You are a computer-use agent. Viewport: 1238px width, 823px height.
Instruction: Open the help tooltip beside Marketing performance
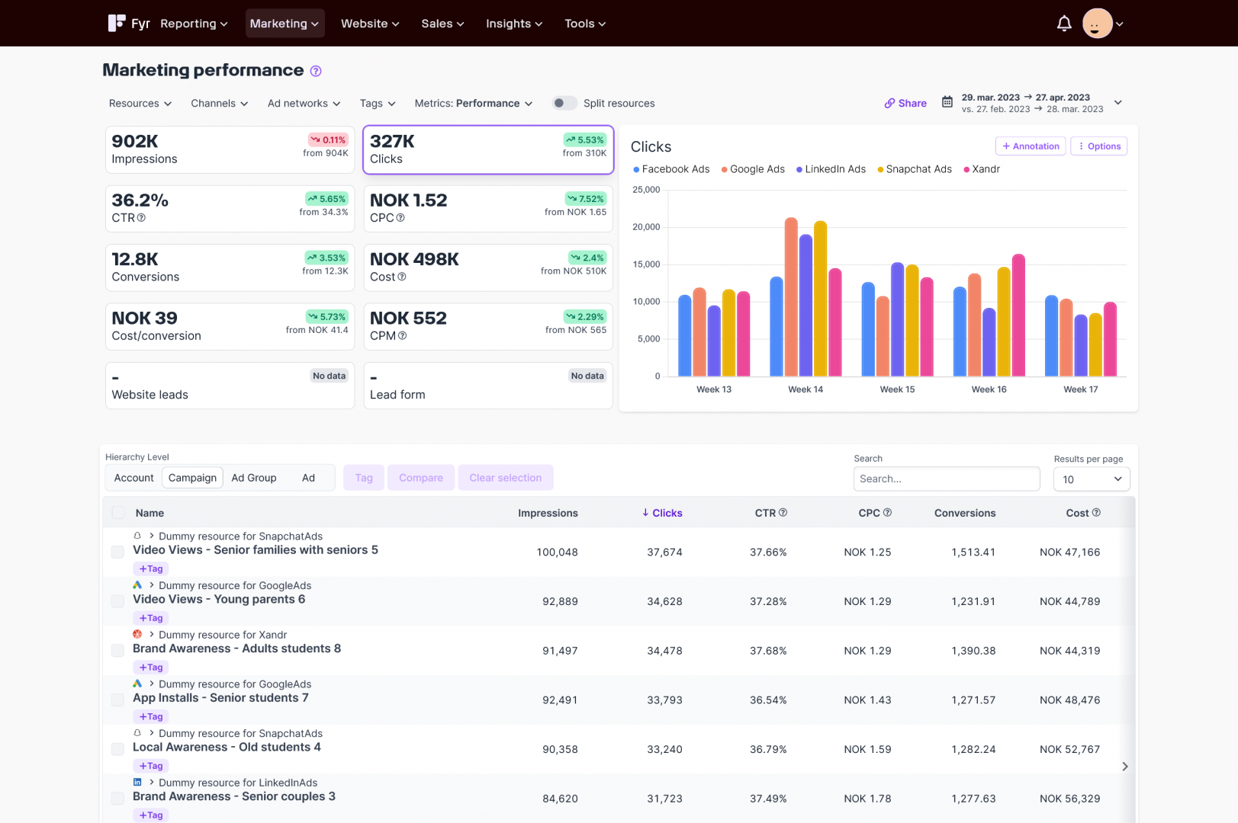316,70
